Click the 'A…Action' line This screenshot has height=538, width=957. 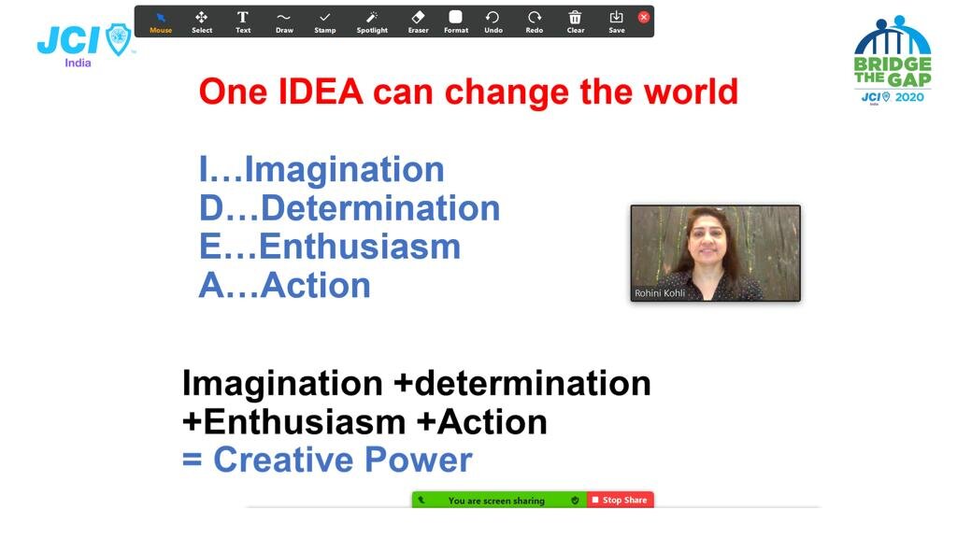coord(284,285)
